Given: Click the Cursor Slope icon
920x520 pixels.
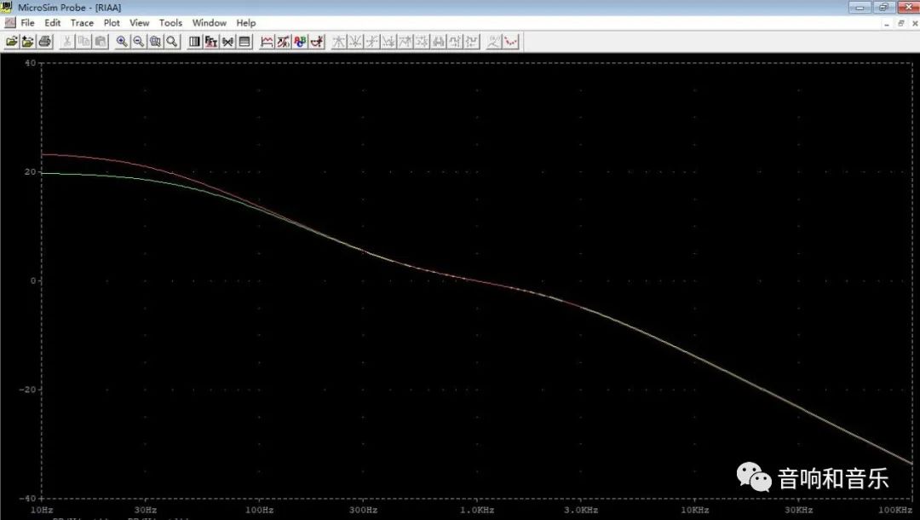Looking at the screenshot, I should point(372,42).
